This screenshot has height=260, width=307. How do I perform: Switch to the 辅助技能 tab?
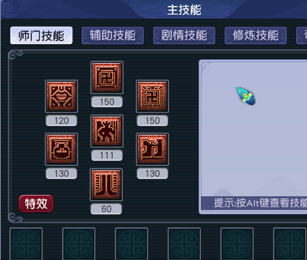[112, 36]
